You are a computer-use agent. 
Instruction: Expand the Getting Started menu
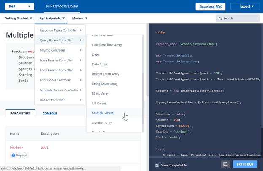tap(18, 18)
